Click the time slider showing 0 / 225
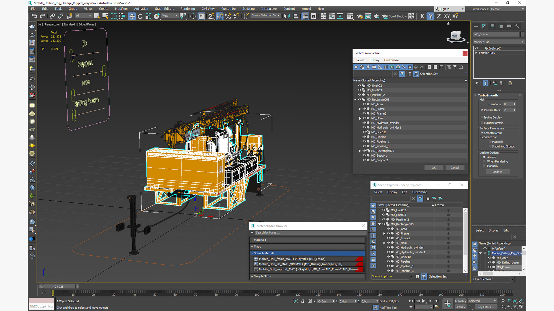Image resolution: width=554 pixels, height=311 pixels. pos(59,287)
